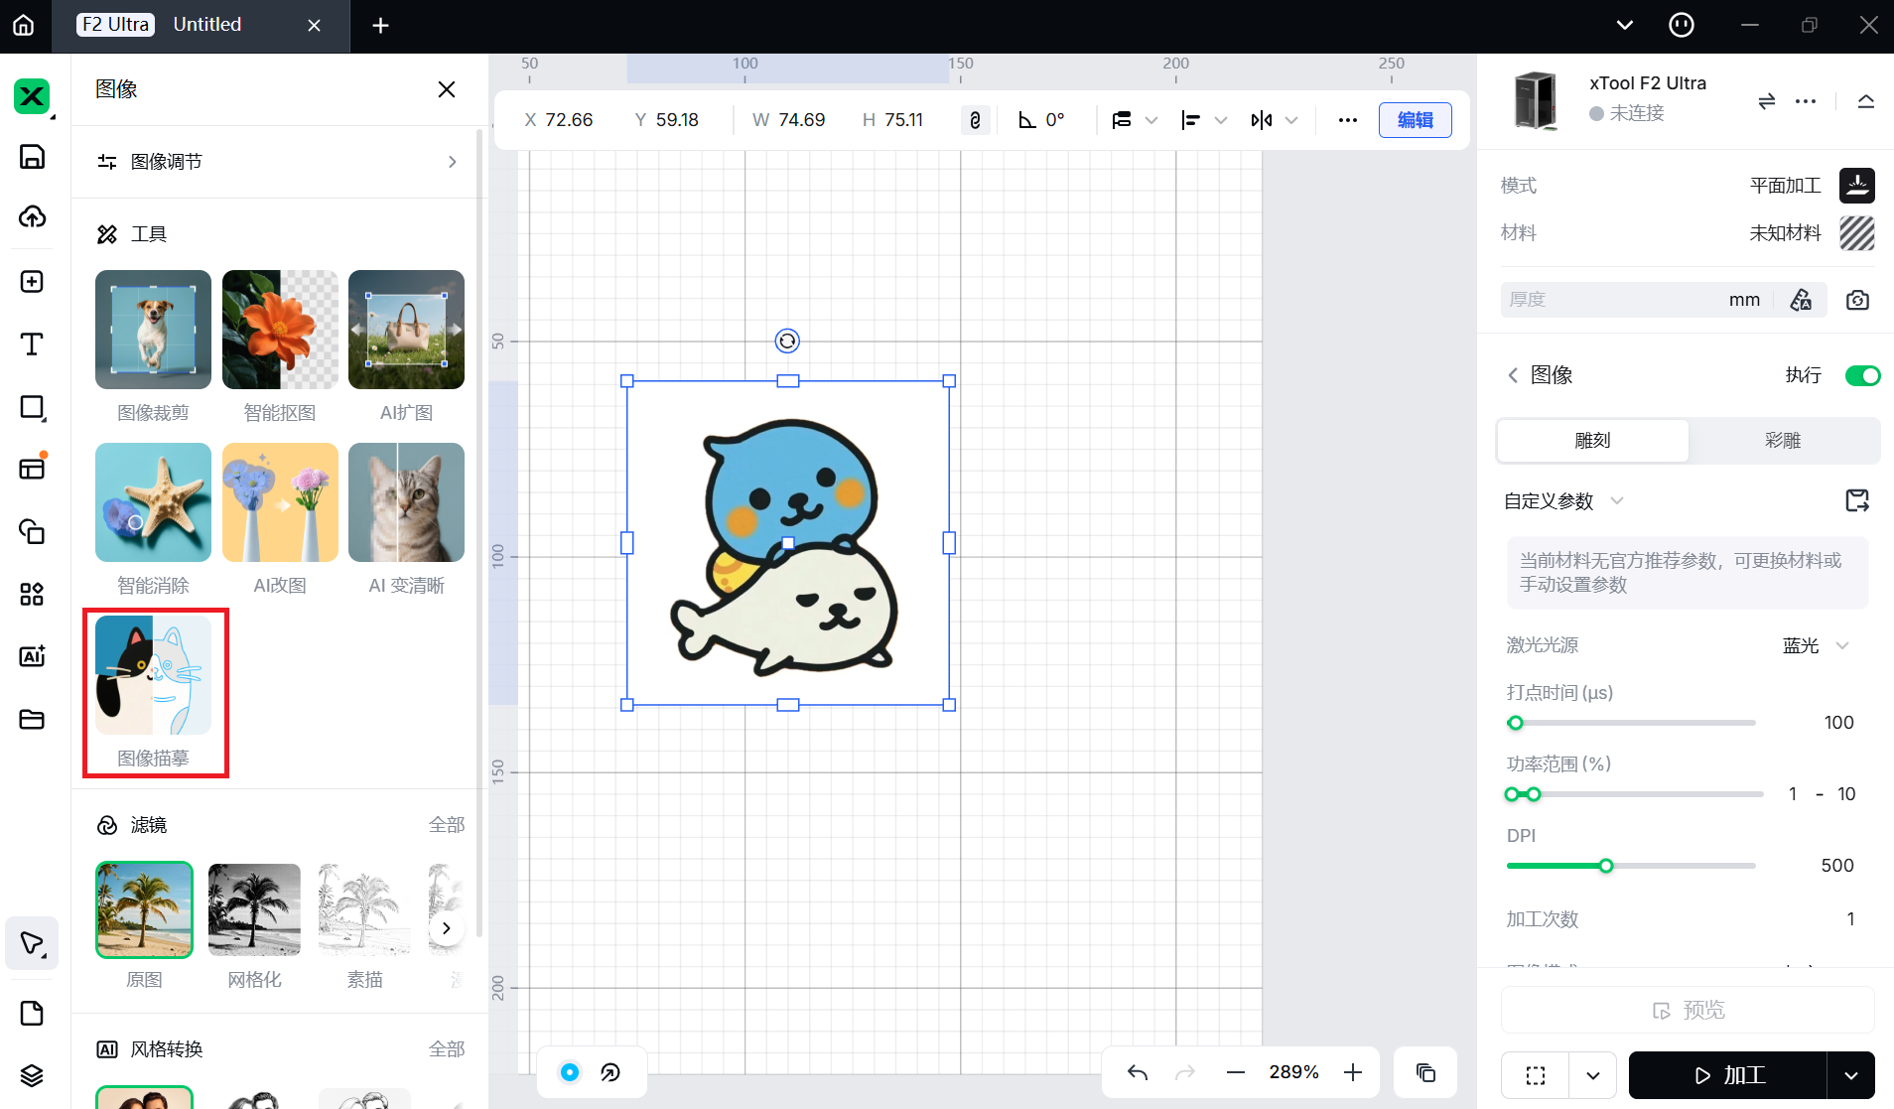1894x1109 pixels.
Task: Click the DPI slider handle
Action: click(1605, 866)
